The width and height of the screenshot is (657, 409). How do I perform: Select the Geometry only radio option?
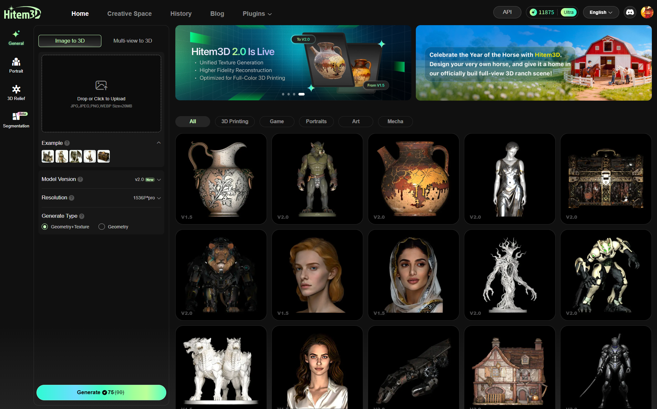(102, 227)
